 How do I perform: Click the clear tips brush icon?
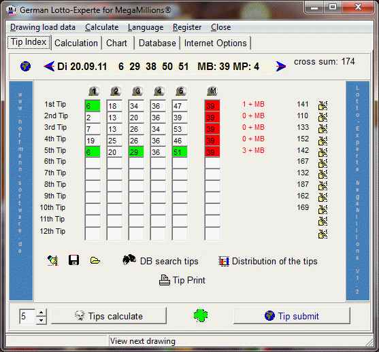52,260
